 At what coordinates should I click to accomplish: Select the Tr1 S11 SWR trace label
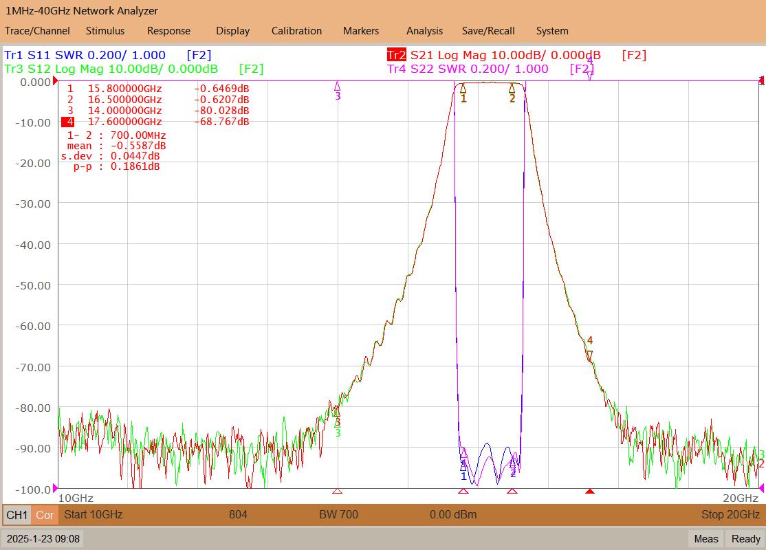coord(85,55)
